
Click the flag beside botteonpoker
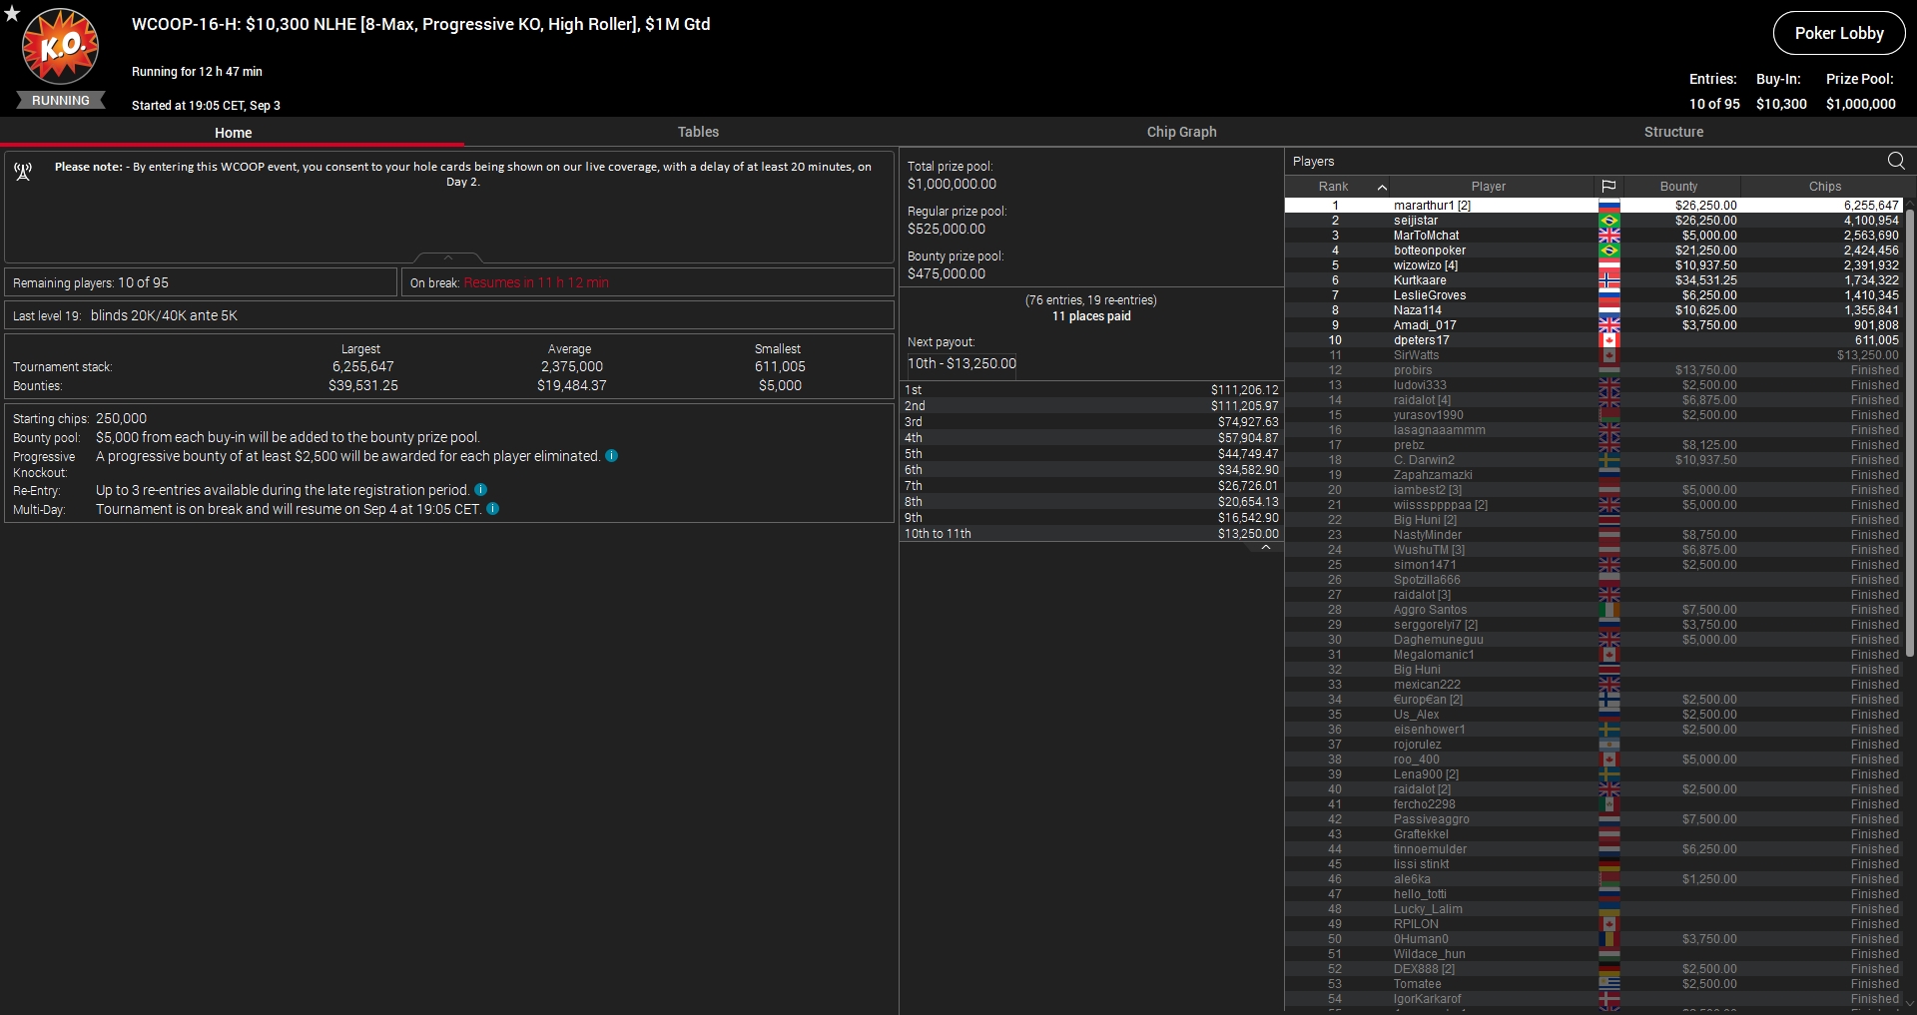point(1608,251)
